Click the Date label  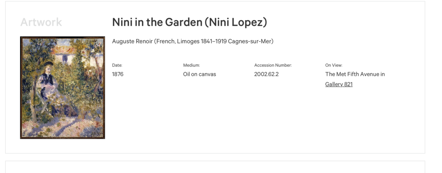pyautogui.click(x=117, y=65)
